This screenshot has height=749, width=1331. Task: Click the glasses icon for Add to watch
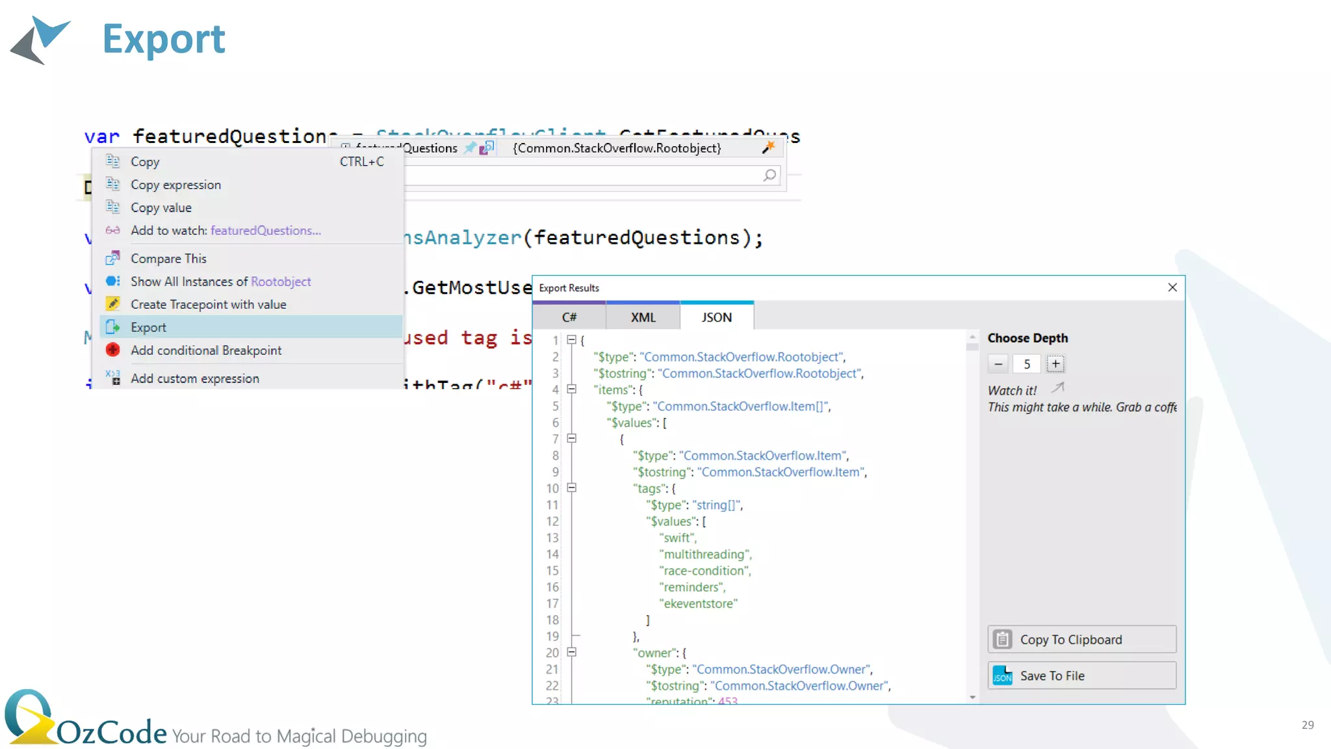click(113, 230)
